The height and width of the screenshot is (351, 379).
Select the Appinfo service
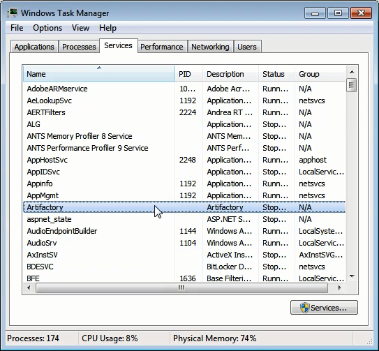click(x=184, y=184)
